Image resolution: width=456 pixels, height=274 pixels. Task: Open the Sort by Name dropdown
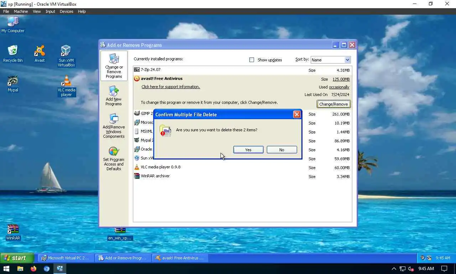[x=331, y=60]
